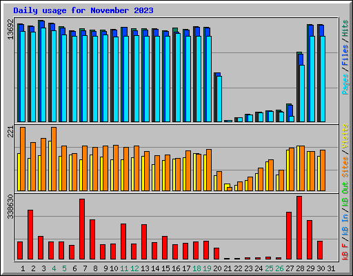The width and height of the screenshot is (353, 276).
Task: Click the red 'kB F' legend label
Action: 345,252
